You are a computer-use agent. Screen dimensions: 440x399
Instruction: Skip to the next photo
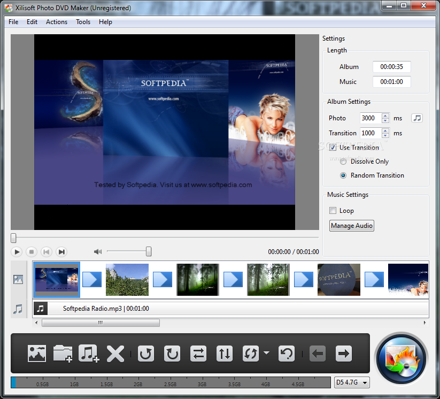click(61, 252)
